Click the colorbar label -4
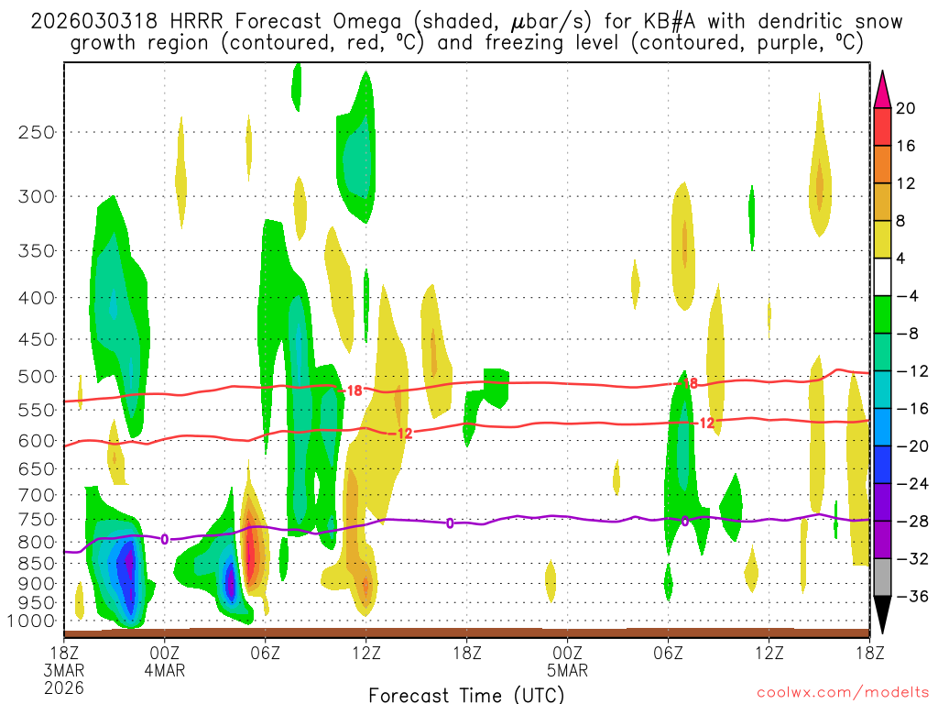 click(x=908, y=296)
